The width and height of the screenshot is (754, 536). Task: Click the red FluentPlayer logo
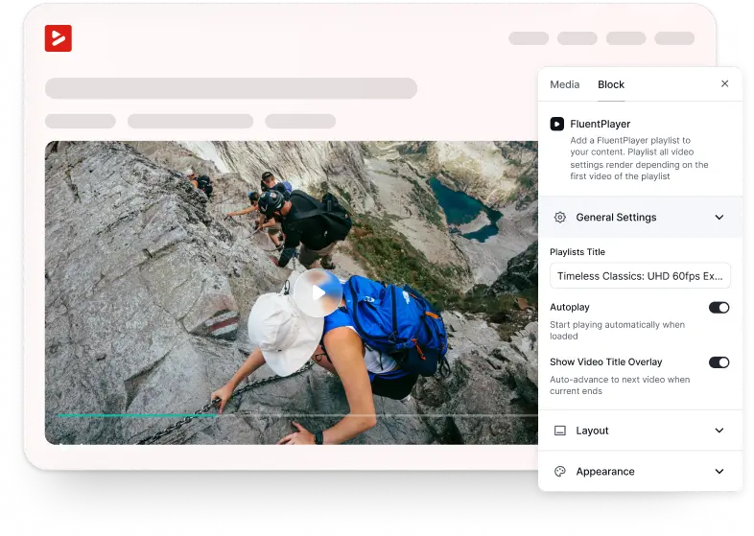pos(59,38)
